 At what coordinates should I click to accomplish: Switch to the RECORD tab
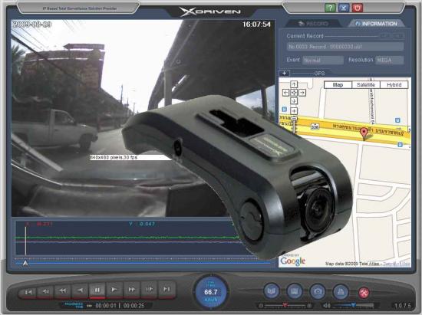313,24
